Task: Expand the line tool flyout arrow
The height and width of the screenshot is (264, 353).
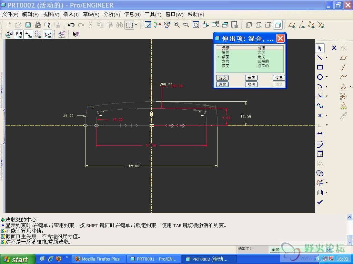Action: 326,58
